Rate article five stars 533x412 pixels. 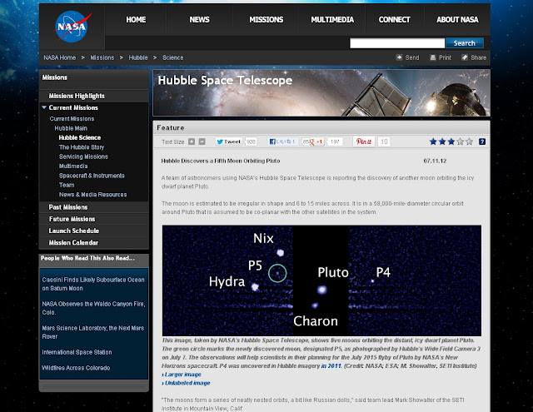coord(469,141)
